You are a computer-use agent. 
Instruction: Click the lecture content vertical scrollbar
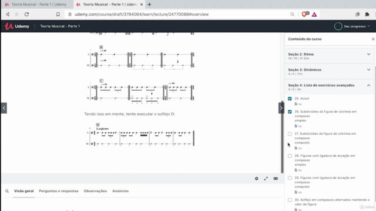coord(282,137)
